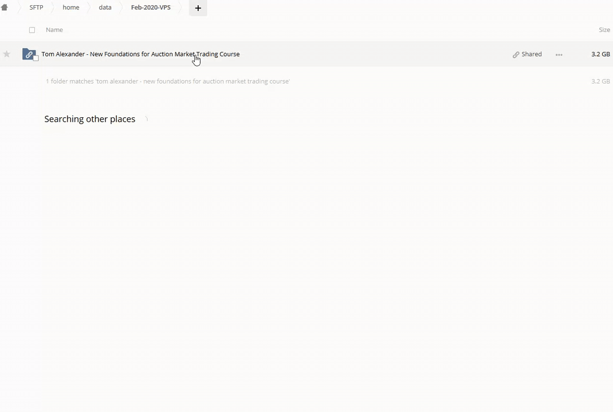The image size is (613, 412).
Task: Jump to the 'data' breadcrumb folder
Action: 105,7
